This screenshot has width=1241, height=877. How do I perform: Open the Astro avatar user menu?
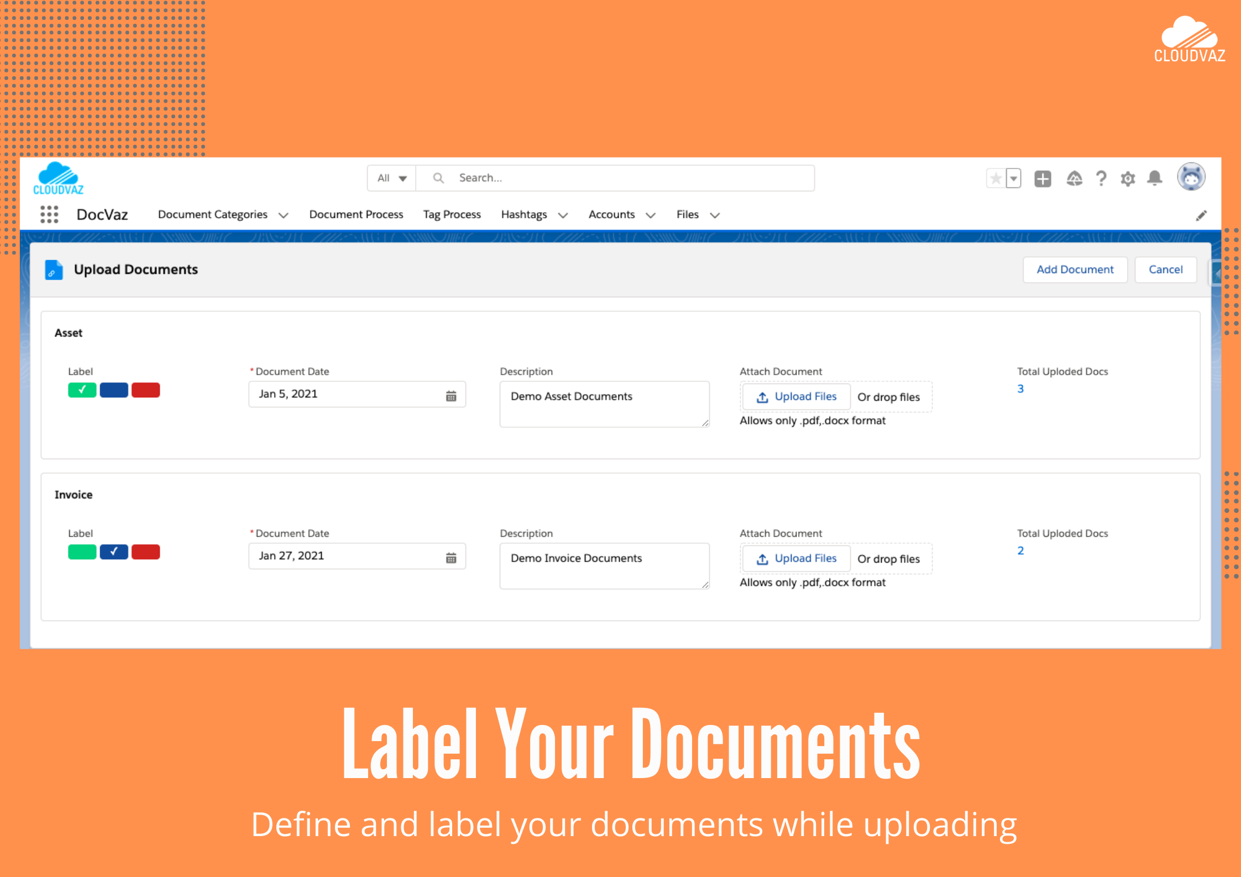tap(1191, 177)
